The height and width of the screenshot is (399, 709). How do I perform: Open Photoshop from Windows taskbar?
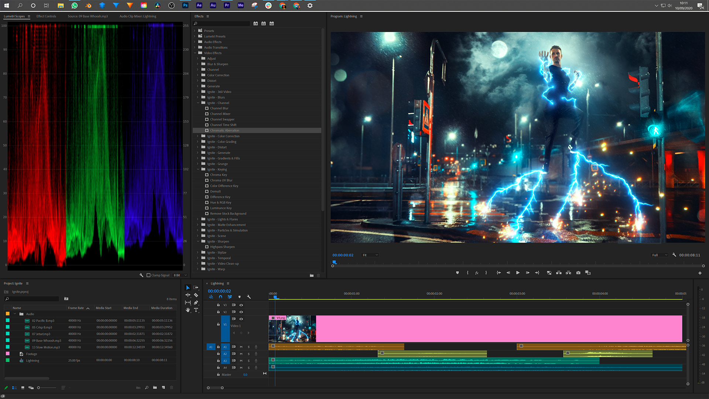click(x=185, y=5)
